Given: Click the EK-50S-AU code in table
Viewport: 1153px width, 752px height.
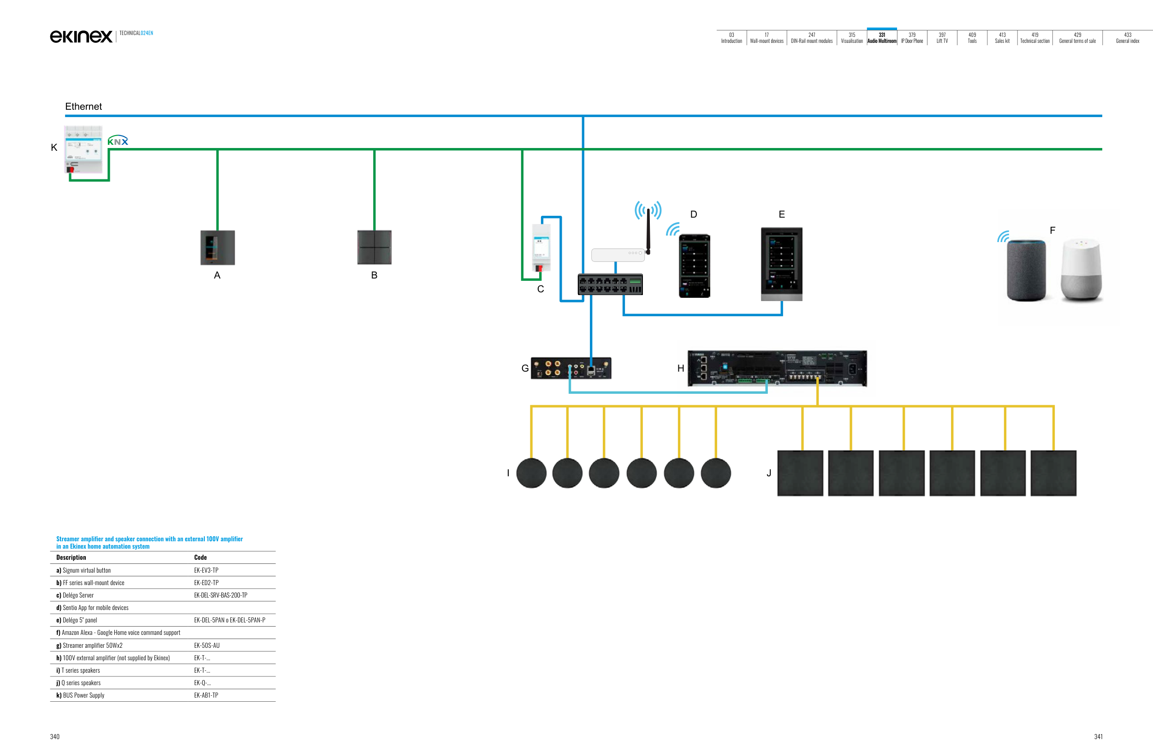Looking at the screenshot, I should pos(207,645).
